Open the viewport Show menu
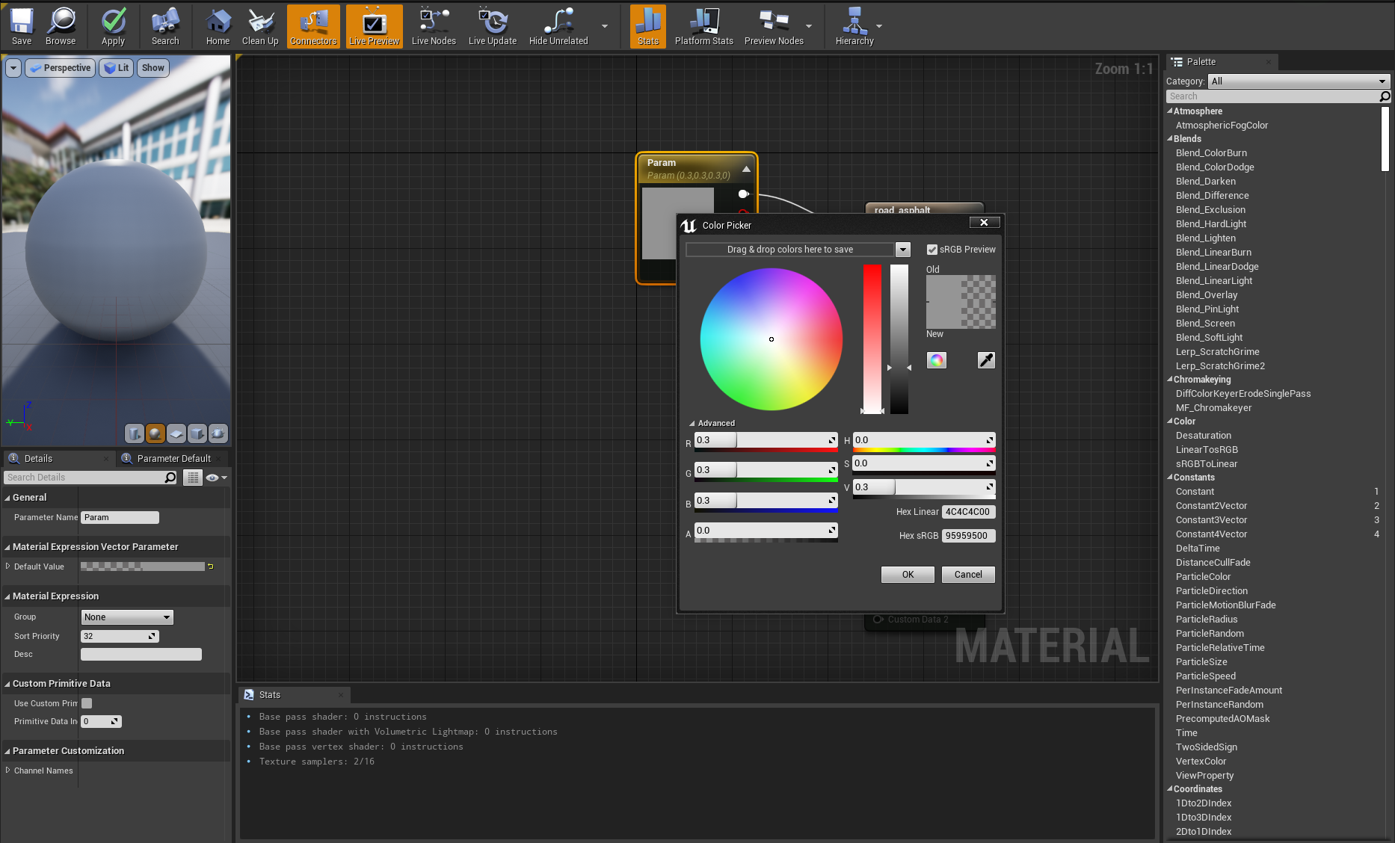The height and width of the screenshot is (843, 1395). tap(153, 68)
